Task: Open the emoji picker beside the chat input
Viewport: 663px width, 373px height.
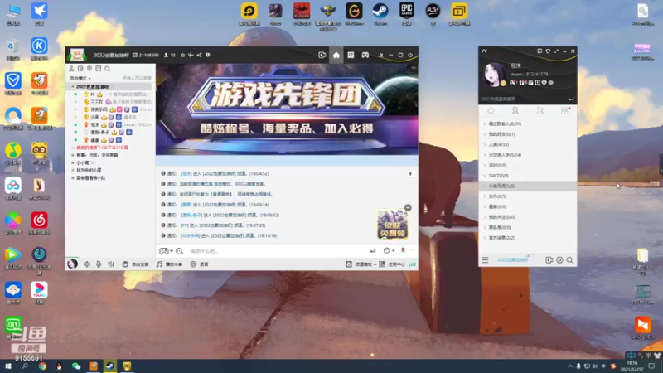Action: point(179,251)
